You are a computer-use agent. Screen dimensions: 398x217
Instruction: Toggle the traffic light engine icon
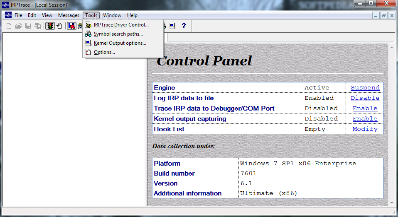(50, 26)
